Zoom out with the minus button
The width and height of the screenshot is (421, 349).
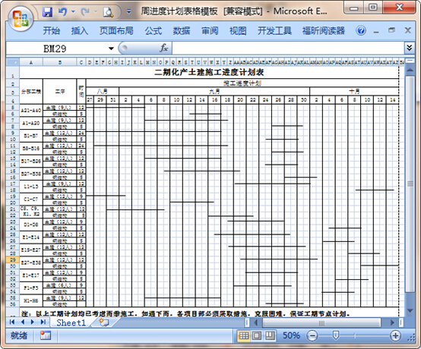312,335
